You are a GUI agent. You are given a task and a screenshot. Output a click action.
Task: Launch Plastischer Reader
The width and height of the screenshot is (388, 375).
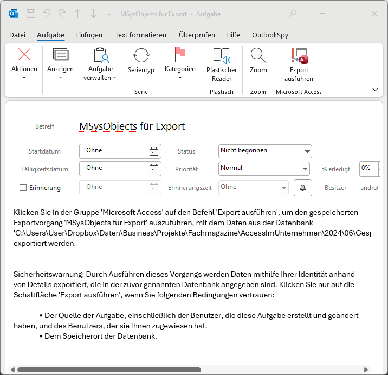click(x=222, y=65)
